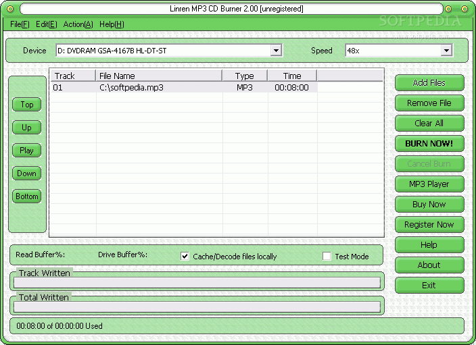Disable Cache/Decode files locally checkbox

pos(185,256)
